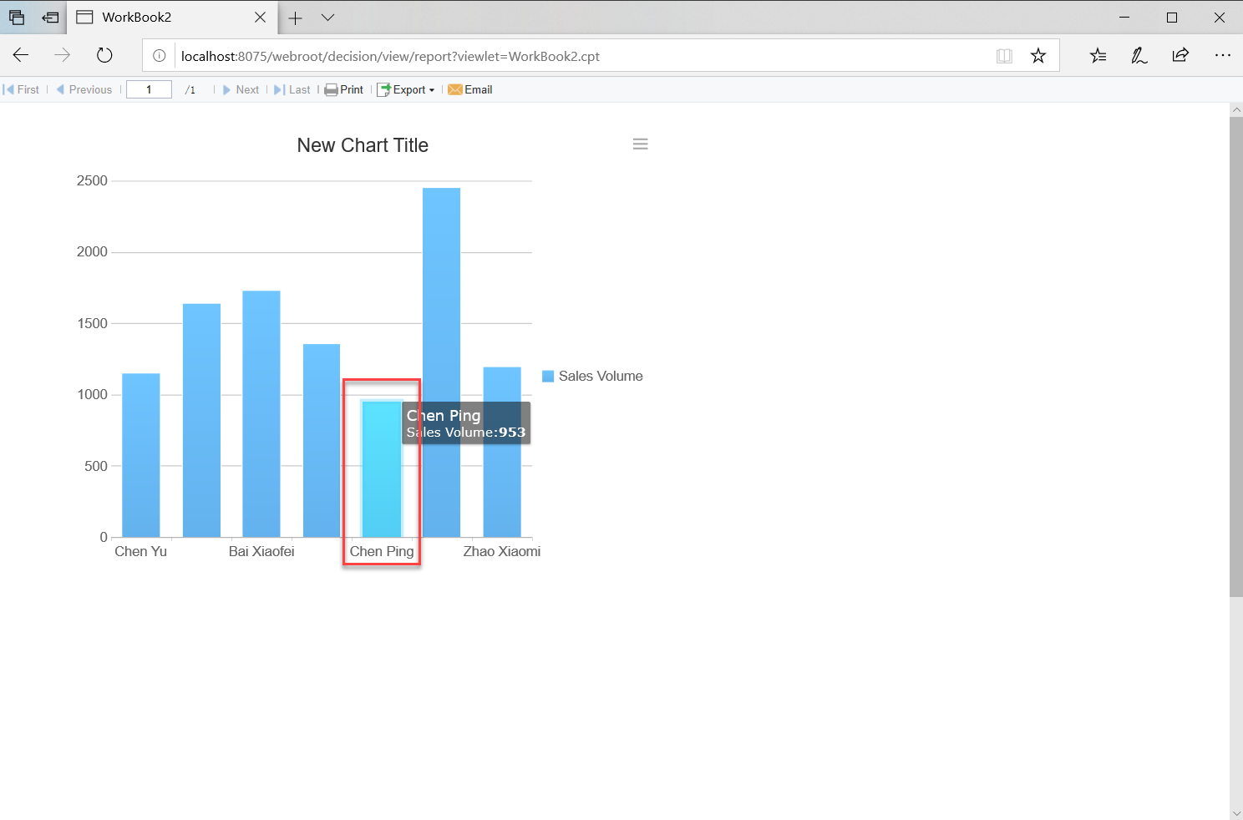The height and width of the screenshot is (820, 1243).
Task: Click the page number input field
Action: tap(149, 89)
